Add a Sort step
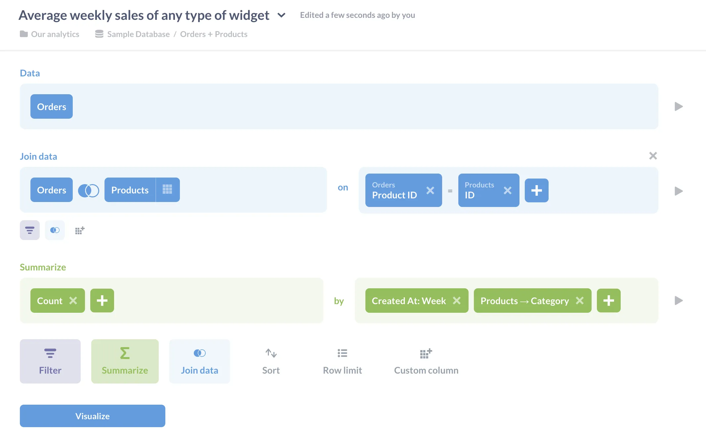The height and width of the screenshot is (445, 706). pos(271,361)
